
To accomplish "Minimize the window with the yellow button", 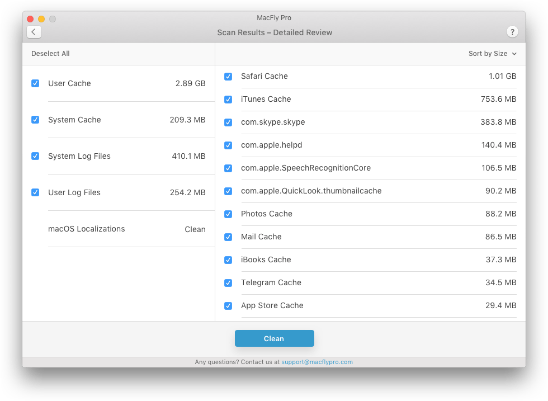I will tap(41, 19).
